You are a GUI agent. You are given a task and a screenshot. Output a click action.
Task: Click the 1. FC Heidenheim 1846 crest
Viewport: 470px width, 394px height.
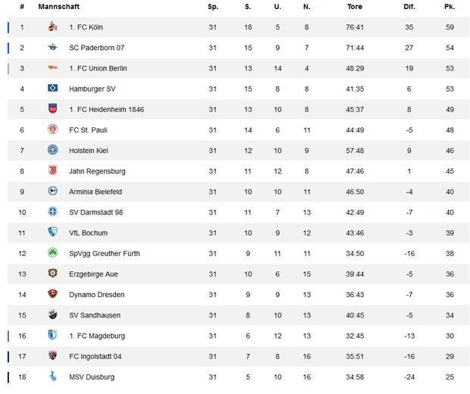click(x=52, y=109)
